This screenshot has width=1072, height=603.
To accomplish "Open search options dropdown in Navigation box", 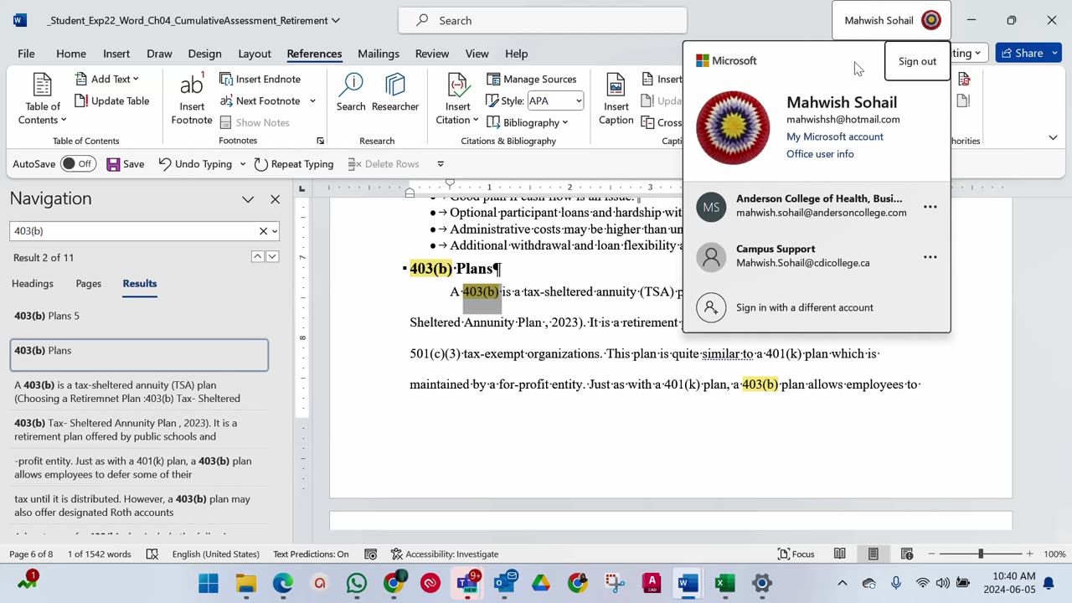I will 275,231.
